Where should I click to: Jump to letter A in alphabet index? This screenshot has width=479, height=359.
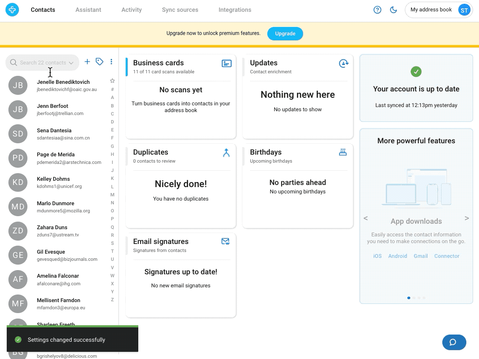(113, 98)
